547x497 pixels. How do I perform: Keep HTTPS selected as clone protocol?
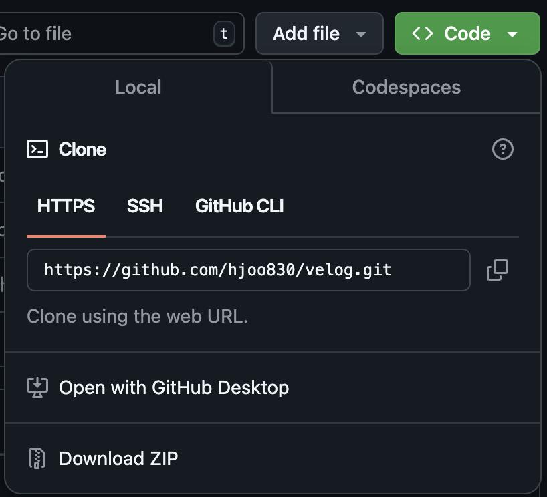tap(66, 206)
